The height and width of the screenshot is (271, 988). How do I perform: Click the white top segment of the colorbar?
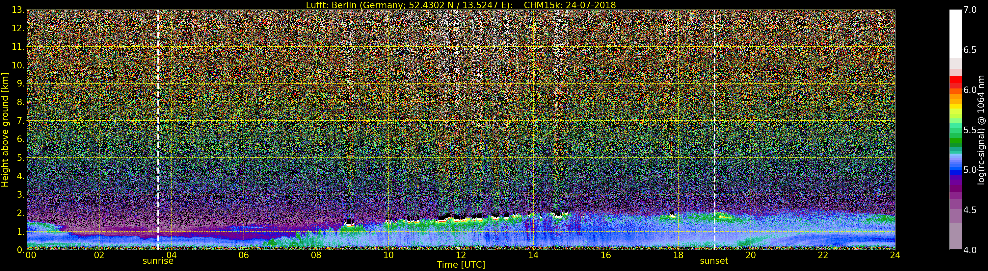click(x=955, y=34)
